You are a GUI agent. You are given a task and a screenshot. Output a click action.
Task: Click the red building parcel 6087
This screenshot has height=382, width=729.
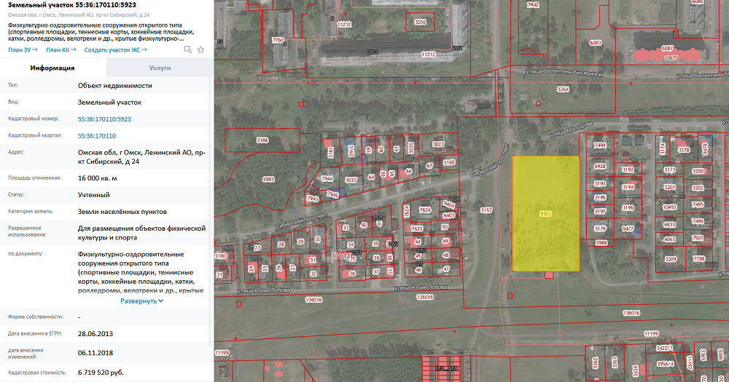point(667,49)
